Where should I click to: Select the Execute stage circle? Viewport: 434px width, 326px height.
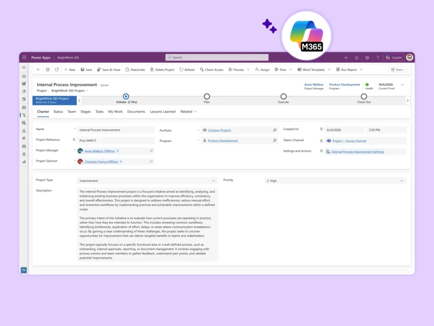(284, 96)
